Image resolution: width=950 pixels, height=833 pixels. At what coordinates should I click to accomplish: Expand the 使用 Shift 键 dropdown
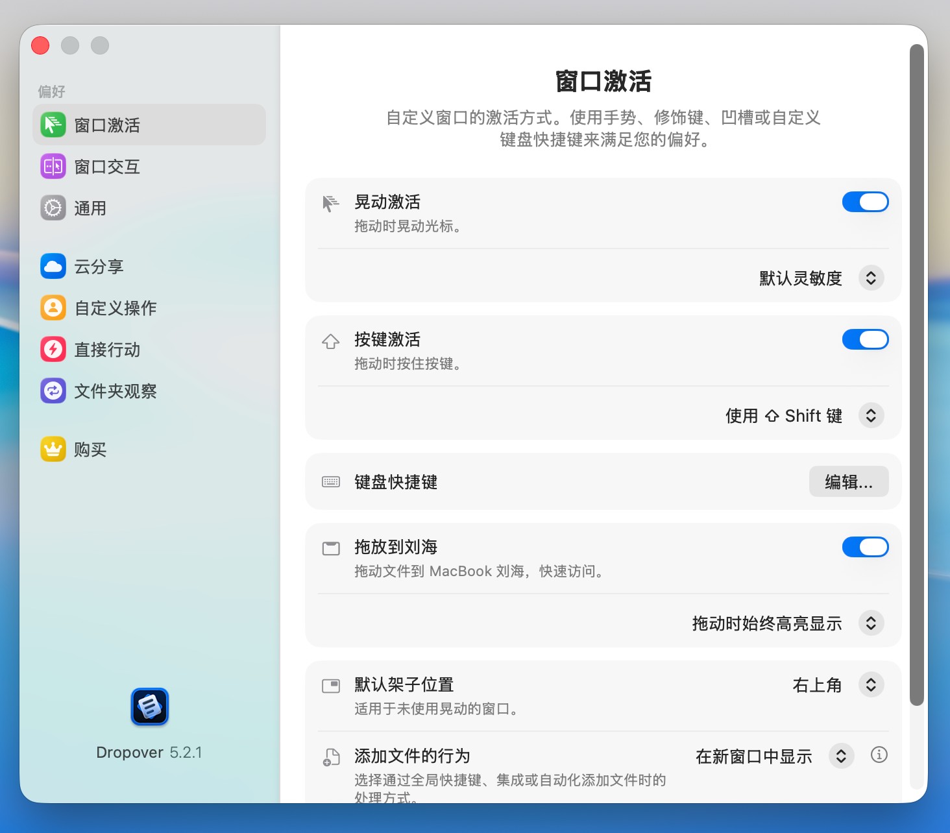[871, 416]
